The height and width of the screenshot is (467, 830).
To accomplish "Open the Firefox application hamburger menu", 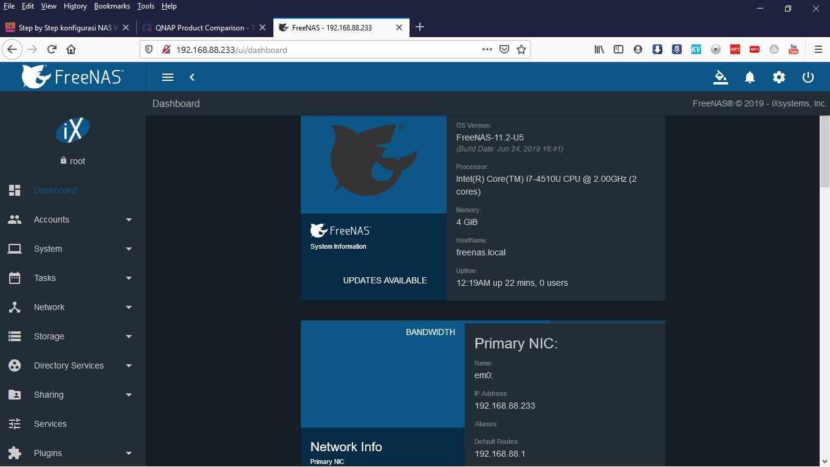I will pos(818,49).
